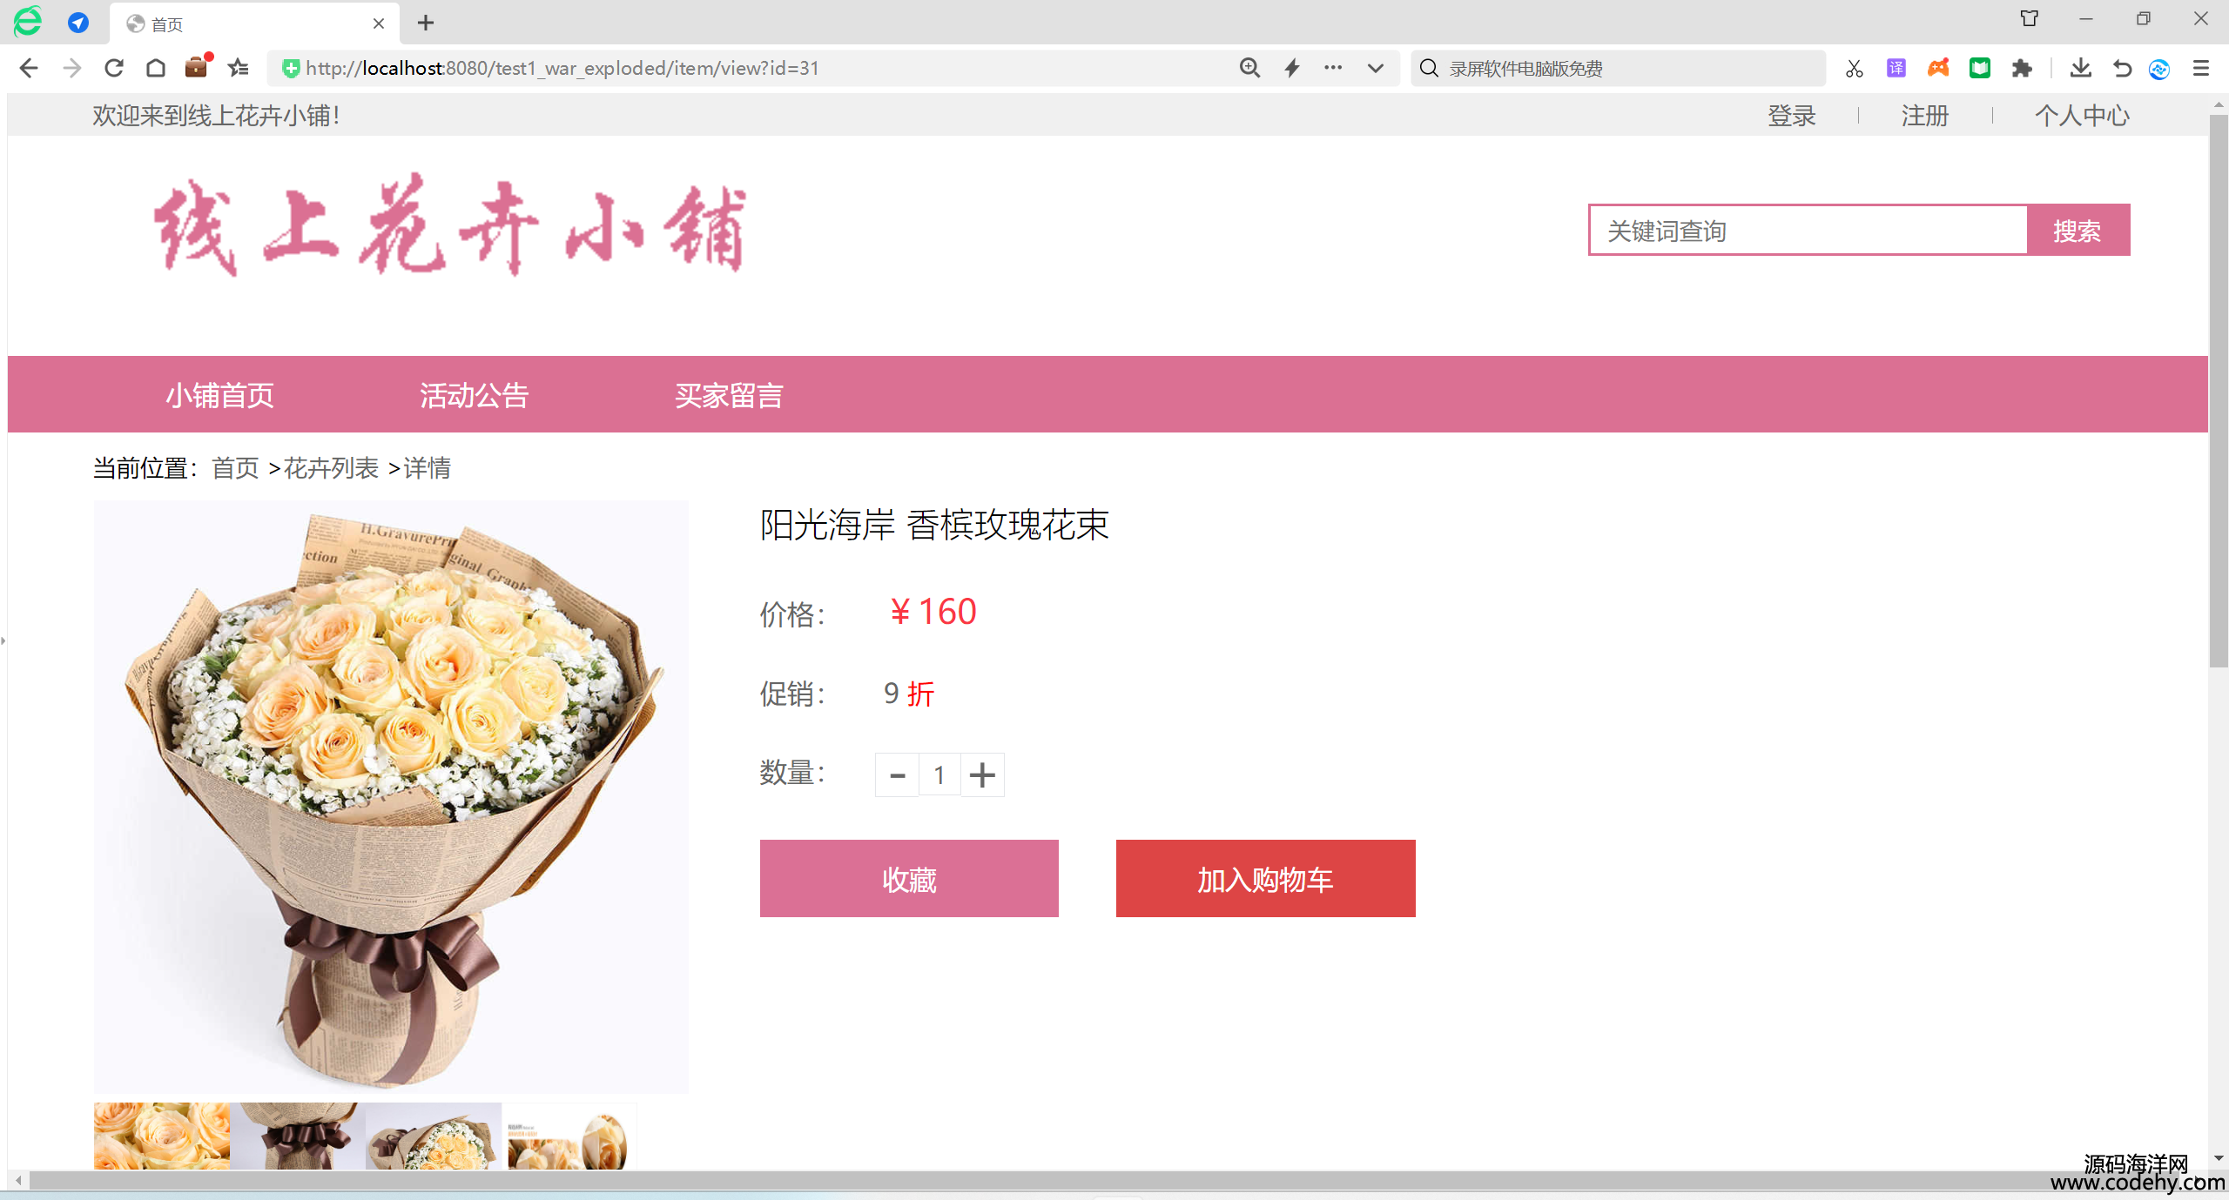The image size is (2229, 1200).
Task: Open the 买家留言 navigation item
Action: pyautogui.click(x=729, y=395)
